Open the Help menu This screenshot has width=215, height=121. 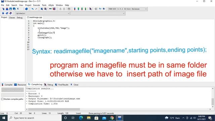pos(67,5)
